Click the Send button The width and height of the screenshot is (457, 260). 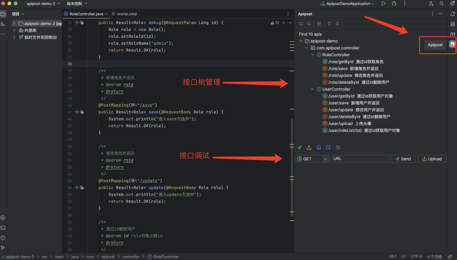click(x=403, y=159)
